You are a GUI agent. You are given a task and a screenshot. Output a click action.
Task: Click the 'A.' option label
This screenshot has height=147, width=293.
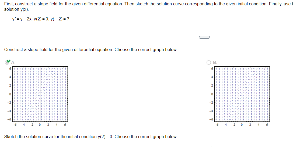coord(13,63)
